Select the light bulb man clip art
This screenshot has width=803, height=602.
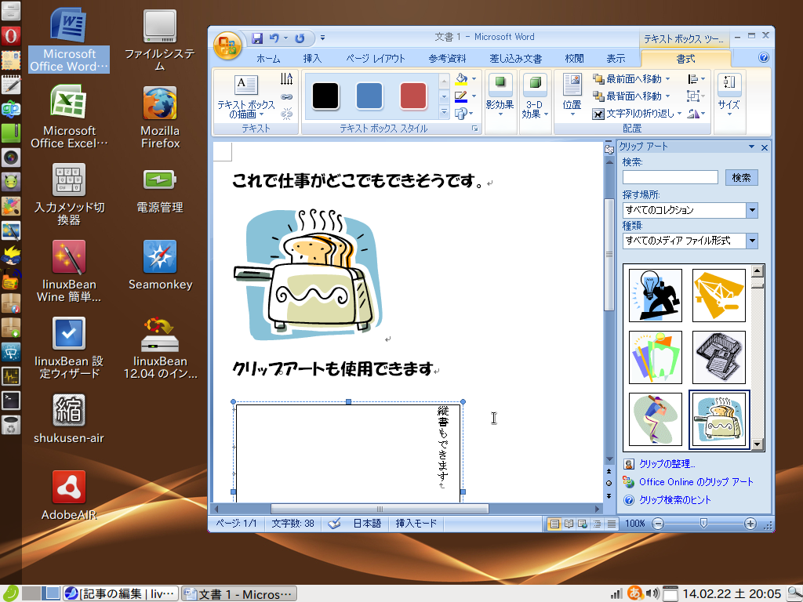click(656, 296)
